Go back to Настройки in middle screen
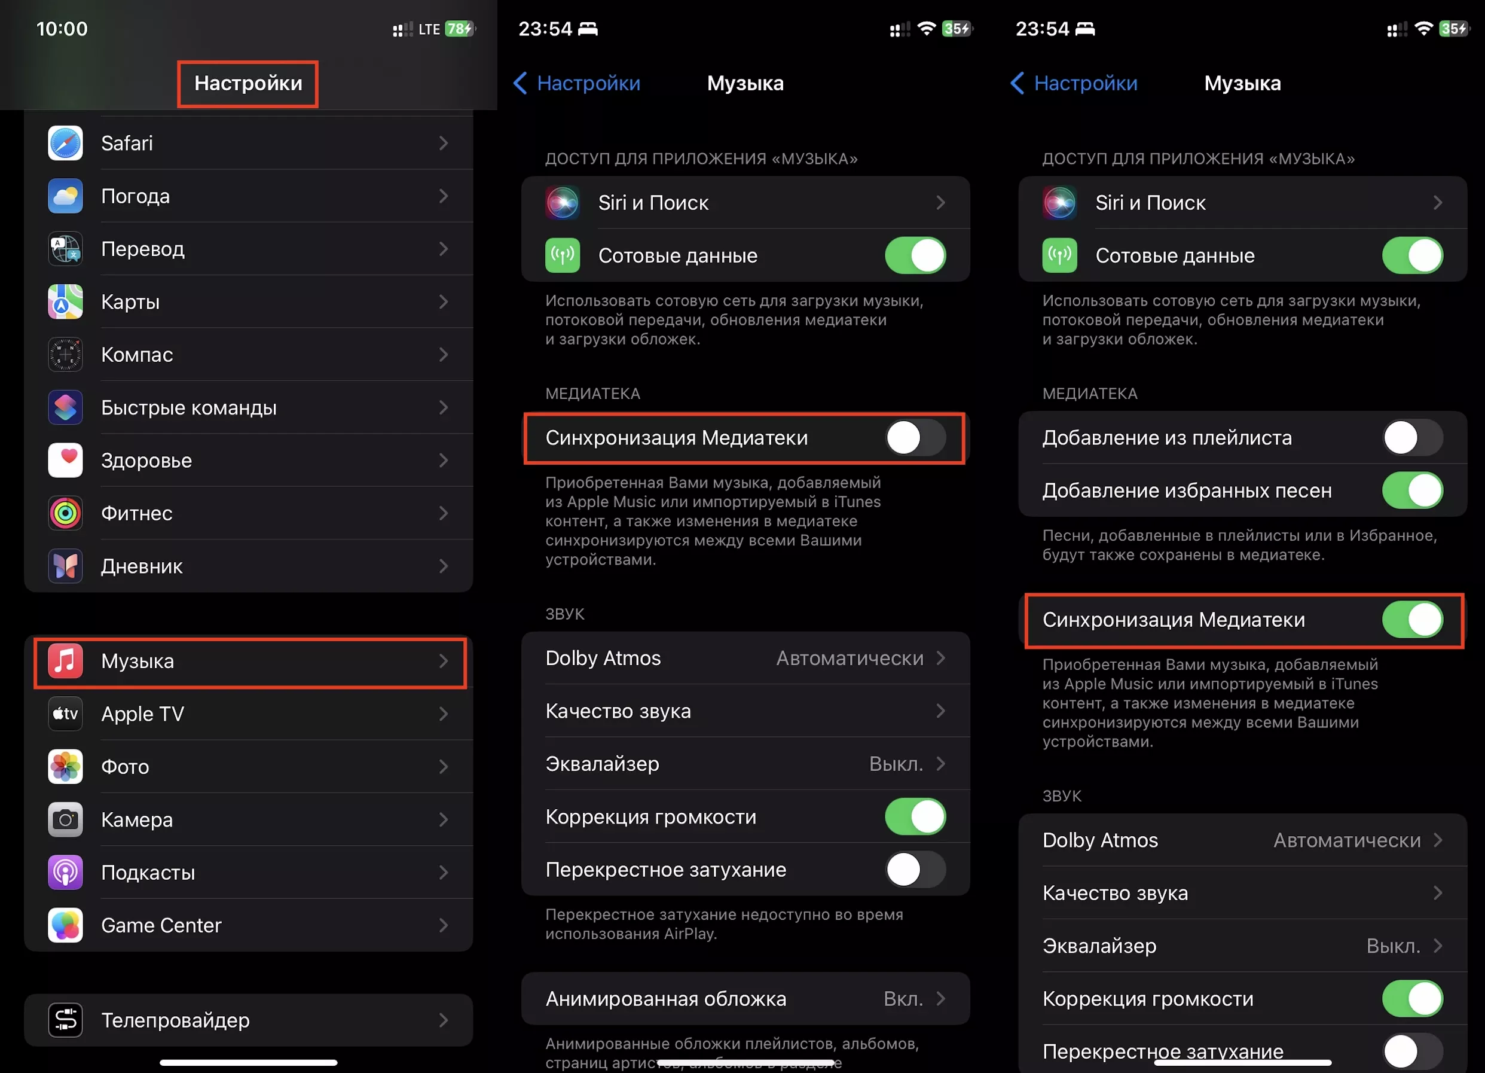 (577, 83)
